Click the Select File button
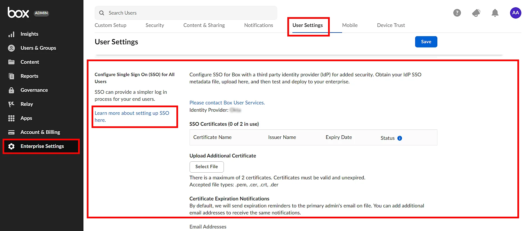Image resolution: width=523 pixels, height=231 pixels. [x=207, y=167]
